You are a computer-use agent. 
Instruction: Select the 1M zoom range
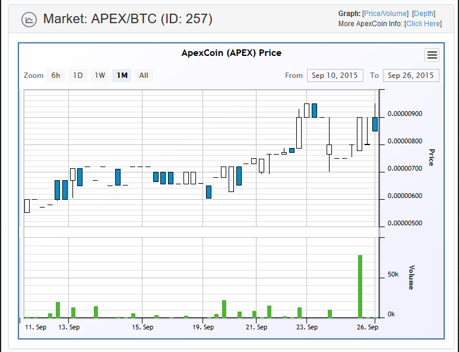[x=122, y=76]
